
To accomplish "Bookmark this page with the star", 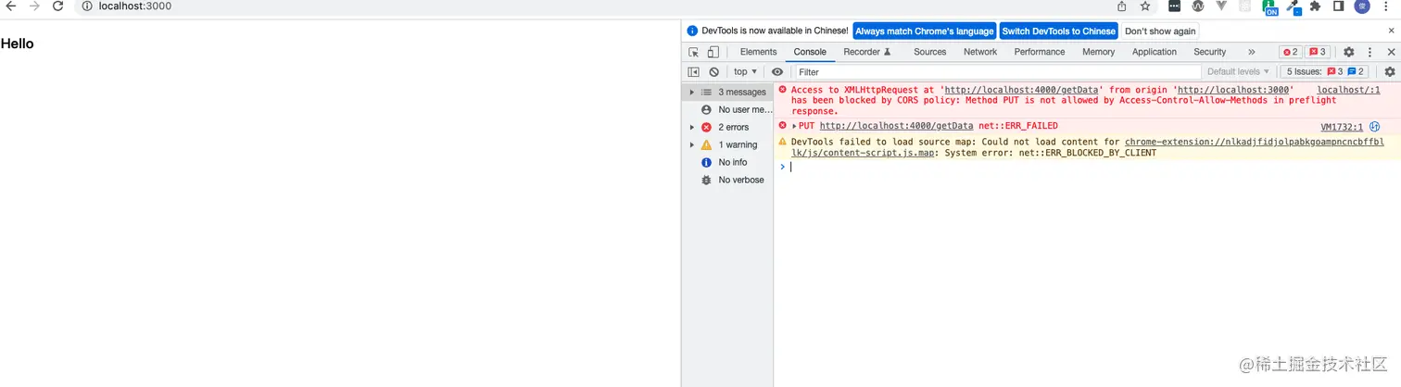I will click(1145, 6).
